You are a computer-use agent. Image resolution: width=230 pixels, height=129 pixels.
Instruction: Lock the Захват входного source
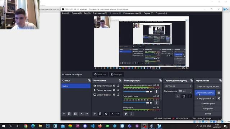click(x=118, y=90)
